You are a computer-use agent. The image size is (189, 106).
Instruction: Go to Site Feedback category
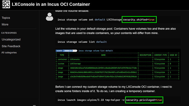(x=11, y=46)
